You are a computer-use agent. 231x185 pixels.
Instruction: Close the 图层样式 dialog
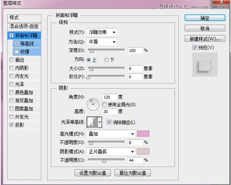(x=221, y=2)
